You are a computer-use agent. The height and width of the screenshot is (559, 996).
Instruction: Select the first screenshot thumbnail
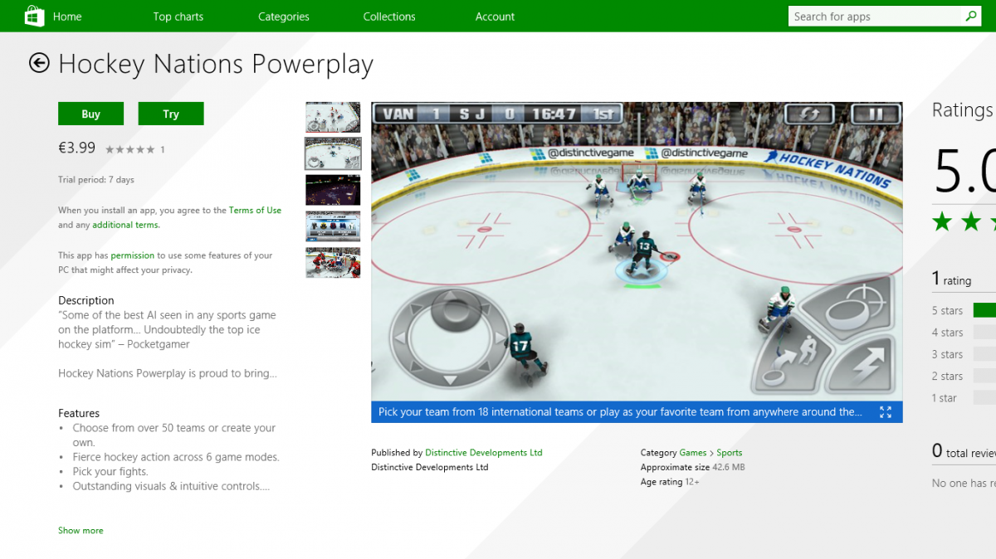point(333,118)
